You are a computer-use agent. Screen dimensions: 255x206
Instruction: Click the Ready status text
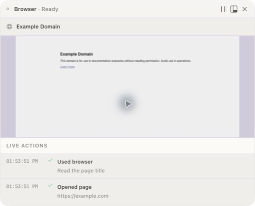(x=50, y=9)
